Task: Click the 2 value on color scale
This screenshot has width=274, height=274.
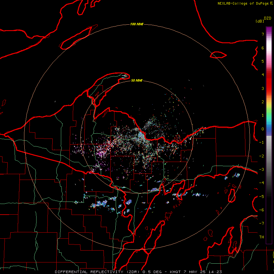Action: (263, 102)
